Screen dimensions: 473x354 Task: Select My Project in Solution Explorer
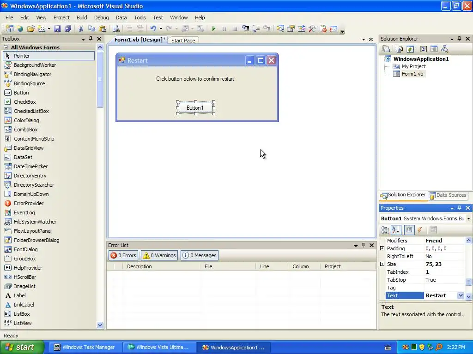click(413, 66)
